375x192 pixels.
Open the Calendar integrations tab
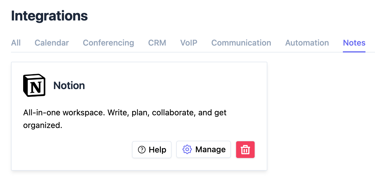(52, 43)
